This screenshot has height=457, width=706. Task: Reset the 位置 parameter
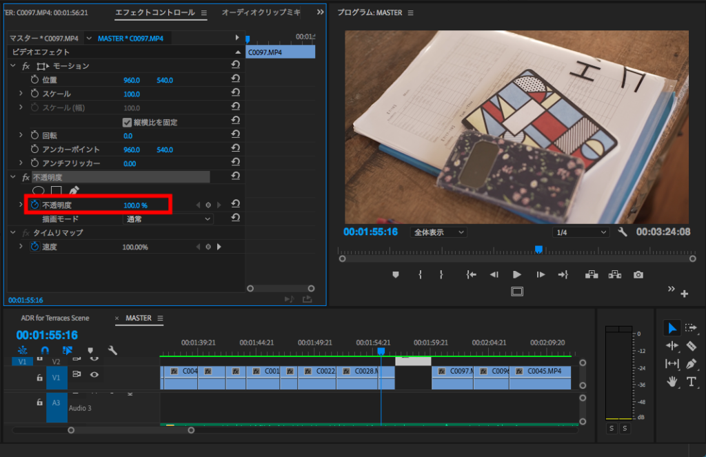[x=235, y=80]
